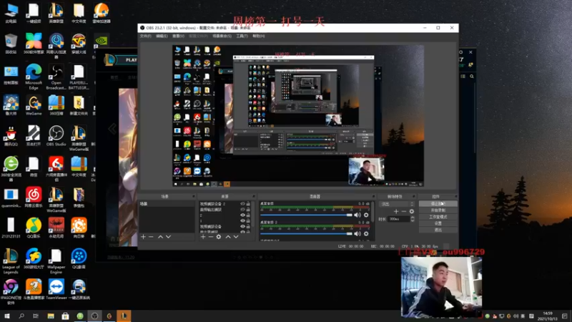
Task: Select the League of Legends desktop icon
Action: 11,261
